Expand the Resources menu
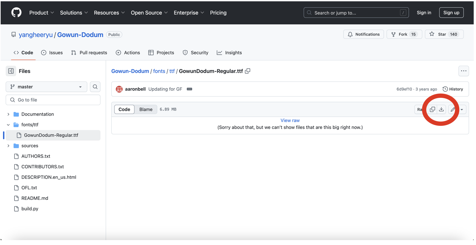The height and width of the screenshot is (245, 476). click(109, 13)
